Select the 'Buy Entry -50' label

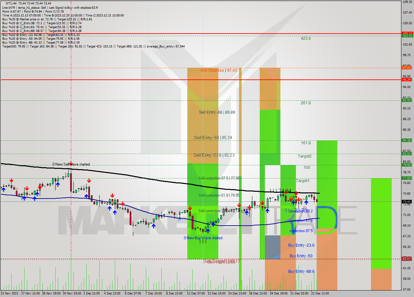pyautogui.click(x=301, y=256)
